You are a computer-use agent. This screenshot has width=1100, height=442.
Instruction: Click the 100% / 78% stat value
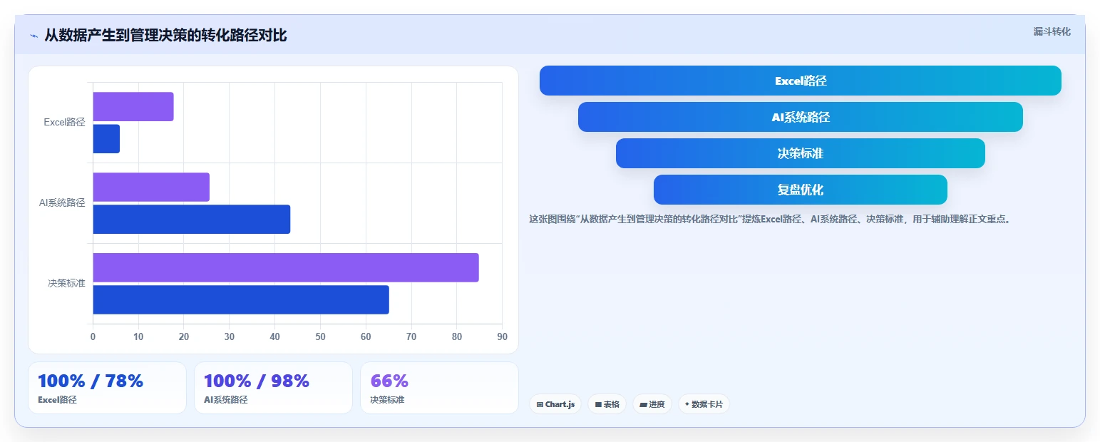pyautogui.click(x=91, y=381)
